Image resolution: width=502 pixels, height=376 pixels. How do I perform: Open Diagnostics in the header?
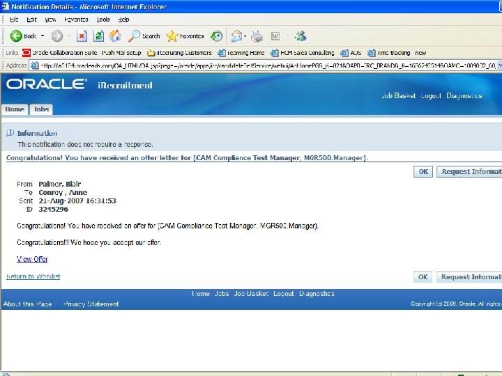[464, 95]
